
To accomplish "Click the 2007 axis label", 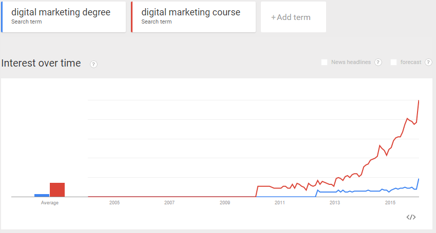I will coord(169,203).
